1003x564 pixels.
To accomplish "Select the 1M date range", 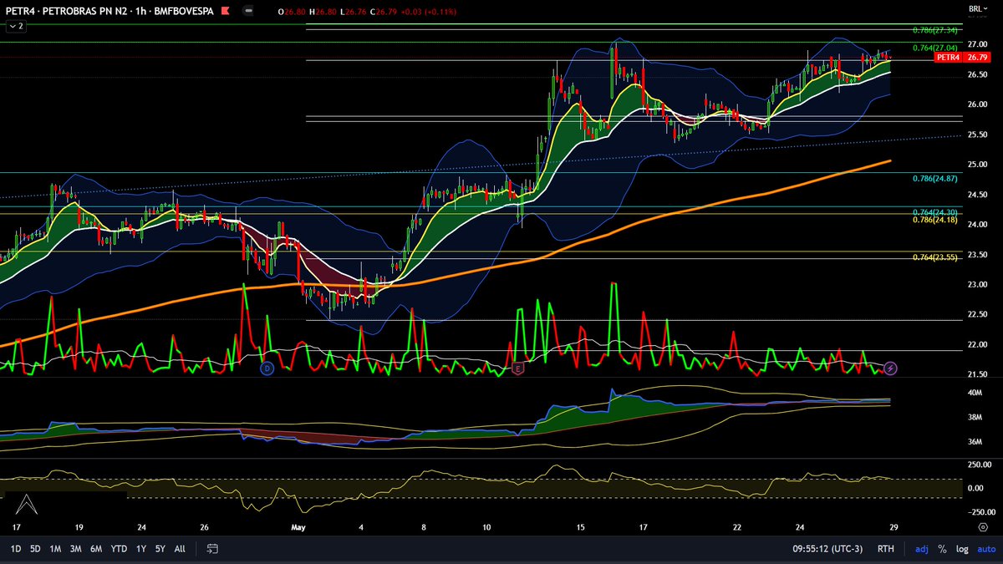I will coord(55,549).
